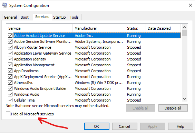Disable the AtherosSvc service checkbox
The height and width of the screenshot is (133, 195).
pyautogui.click(x=10, y=83)
